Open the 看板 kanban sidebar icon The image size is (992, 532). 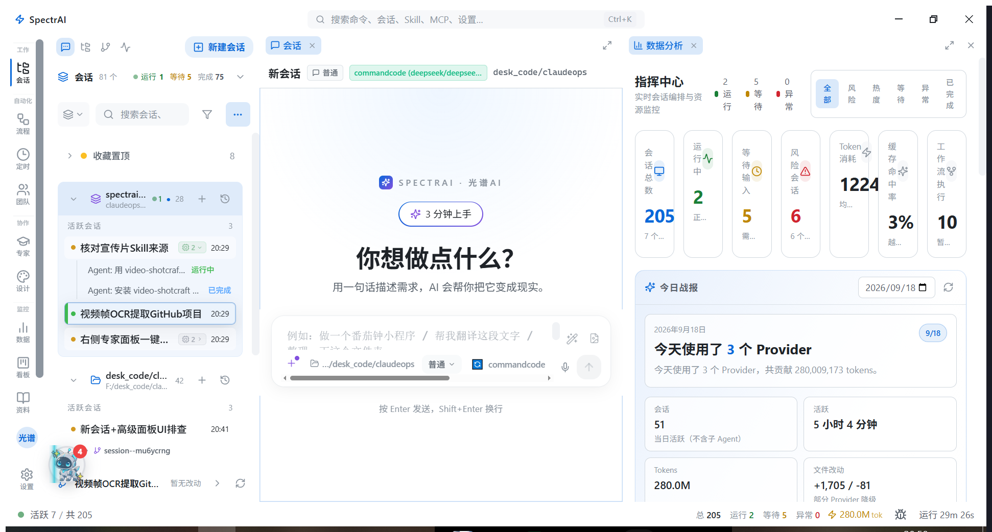tap(23, 367)
